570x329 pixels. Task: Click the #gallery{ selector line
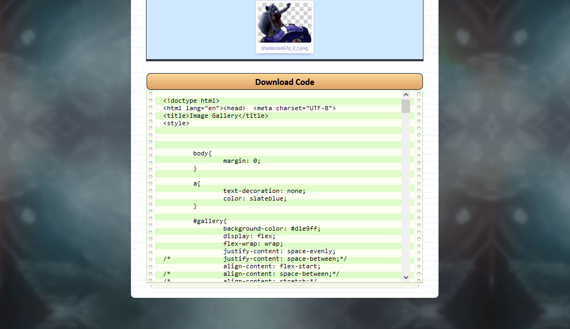coord(210,221)
